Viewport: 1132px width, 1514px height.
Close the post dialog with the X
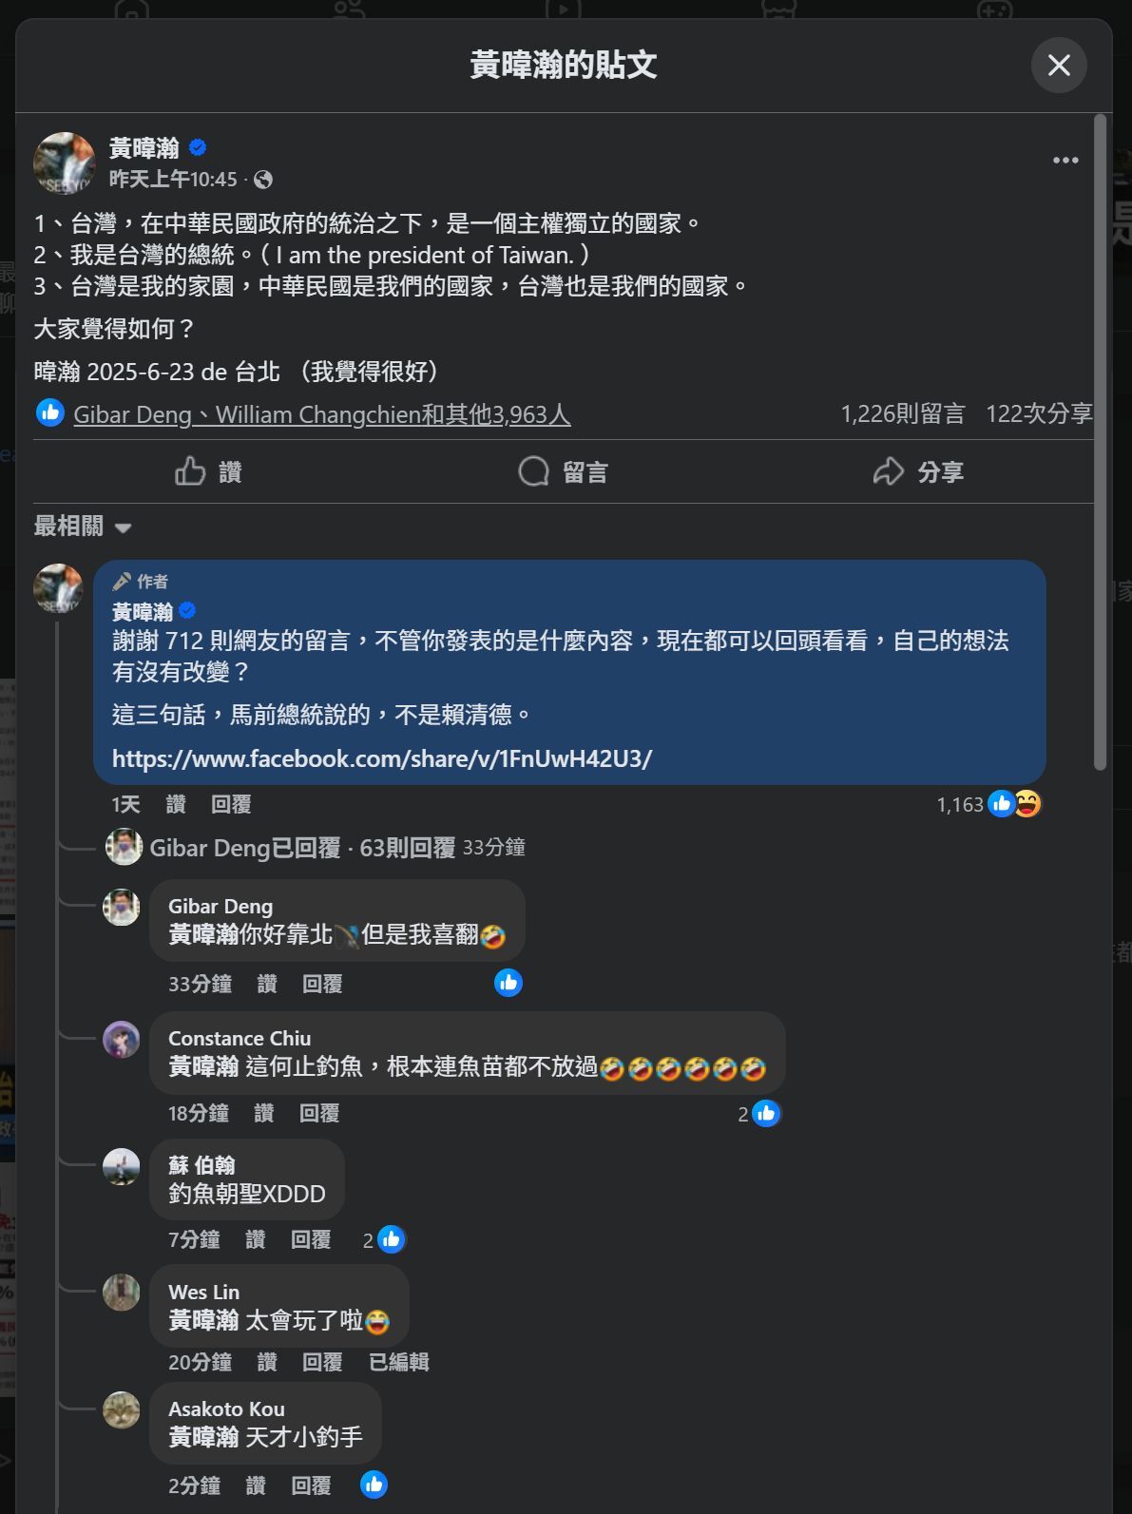coord(1059,65)
